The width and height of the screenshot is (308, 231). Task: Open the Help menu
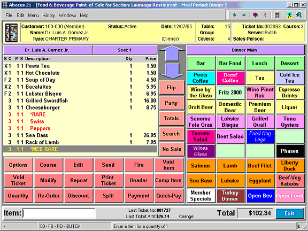point(84,16)
